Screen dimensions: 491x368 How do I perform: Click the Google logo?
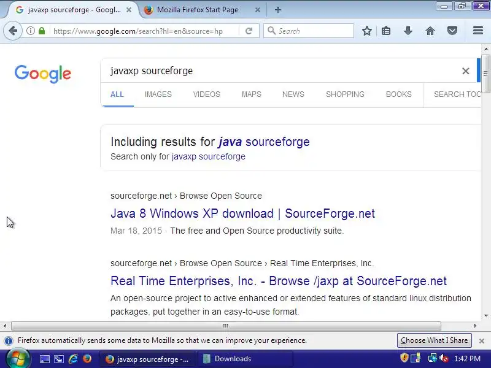[43, 74]
